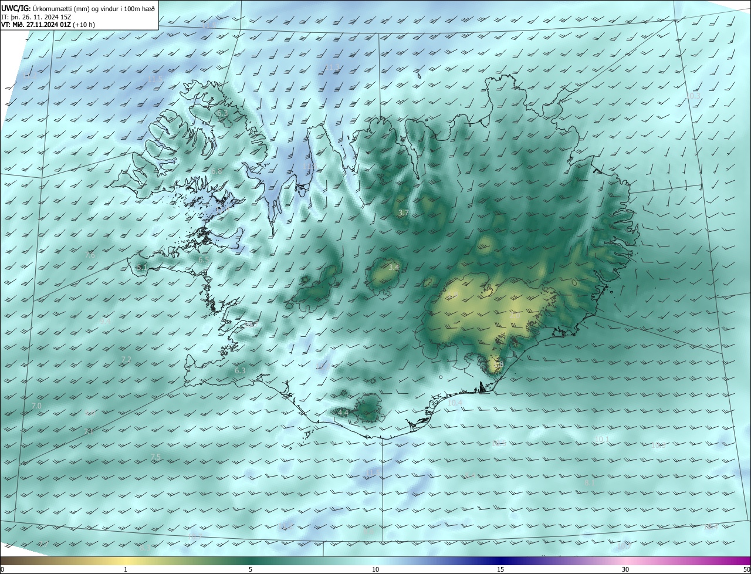This screenshot has height=574, width=751.
Task: Click the 5.1 value label on the peninsula tip
Action: [142, 268]
